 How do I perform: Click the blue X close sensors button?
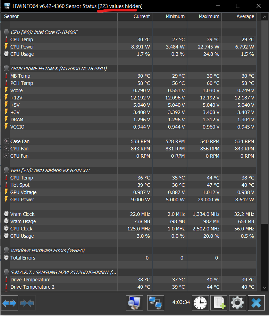click(x=256, y=303)
